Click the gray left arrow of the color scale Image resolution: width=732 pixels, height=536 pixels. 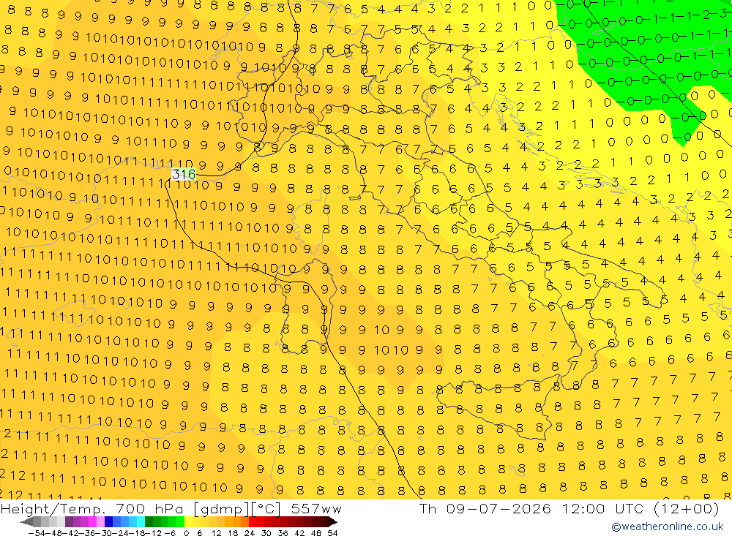[26, 522]
